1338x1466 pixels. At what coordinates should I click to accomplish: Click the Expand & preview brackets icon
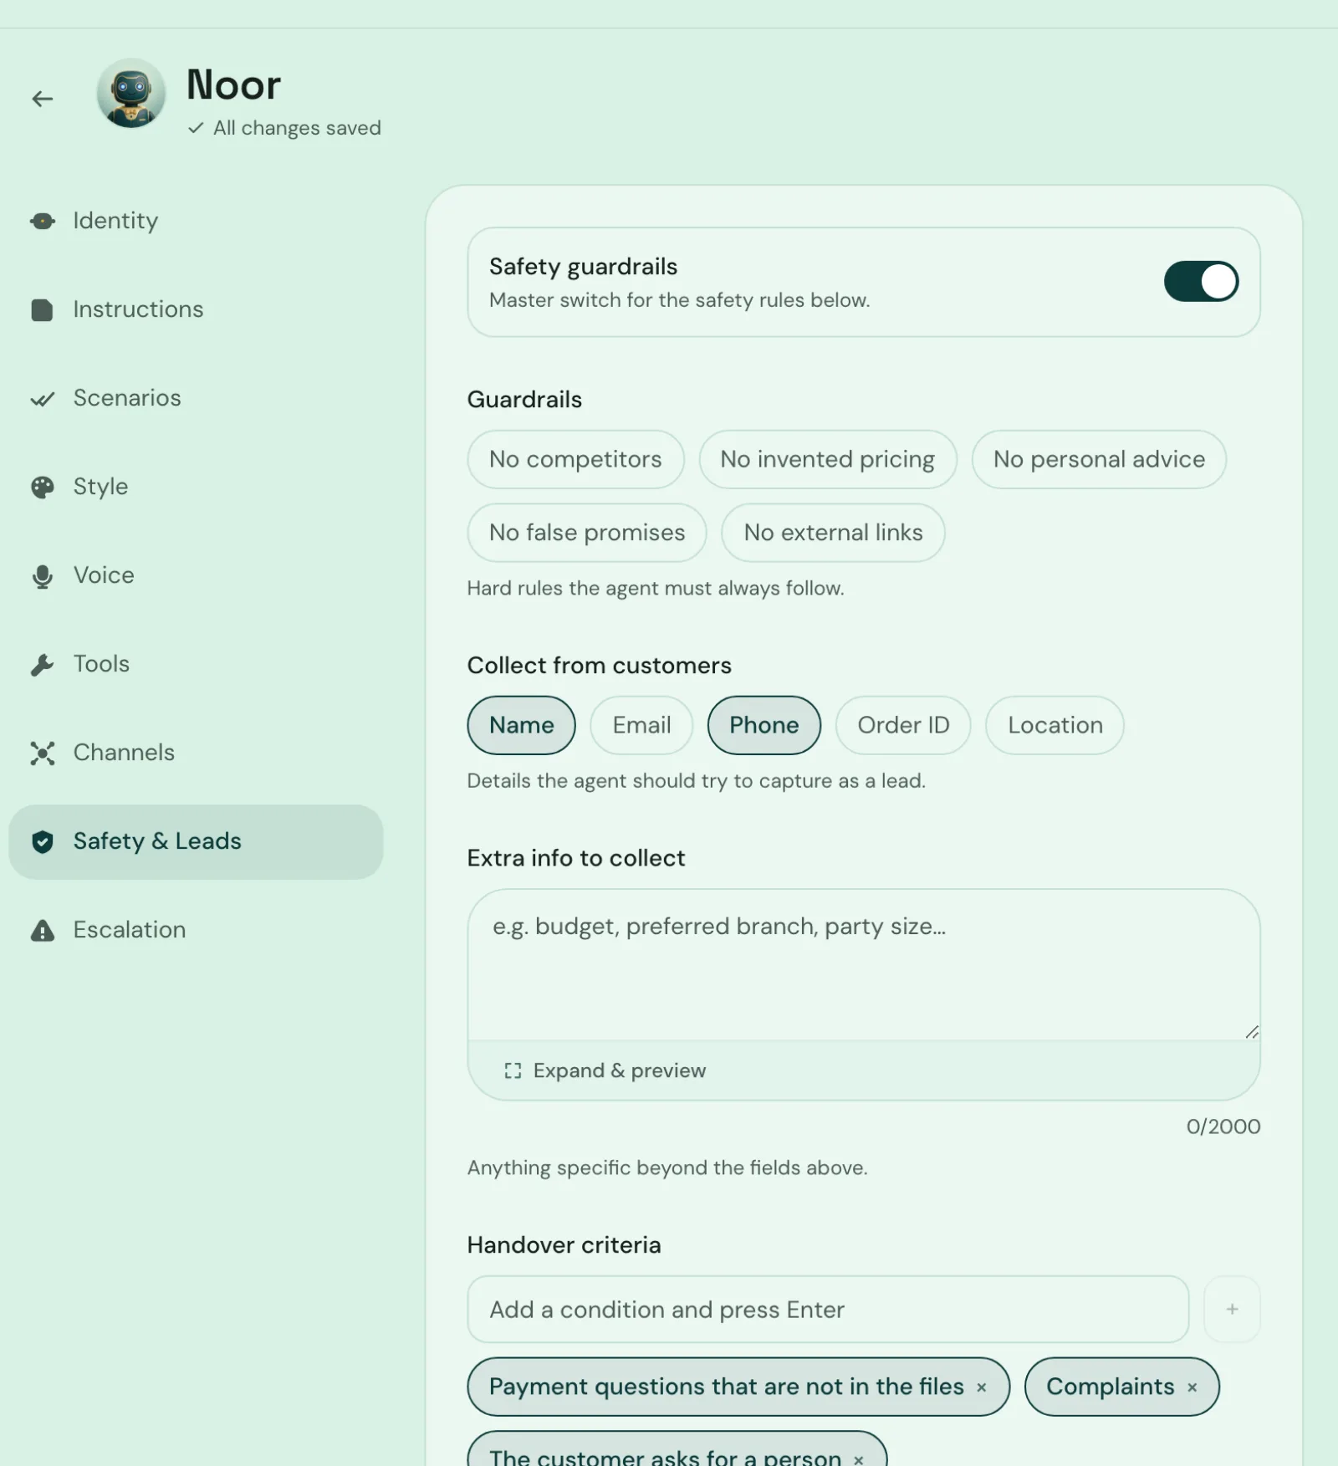pos(513,1070)
